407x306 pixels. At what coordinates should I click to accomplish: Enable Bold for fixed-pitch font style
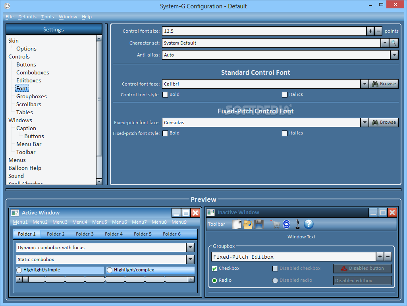click(x=165, y=133)
